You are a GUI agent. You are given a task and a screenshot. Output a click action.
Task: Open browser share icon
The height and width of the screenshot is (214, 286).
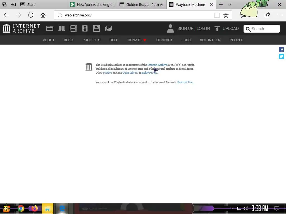point(267,15)
